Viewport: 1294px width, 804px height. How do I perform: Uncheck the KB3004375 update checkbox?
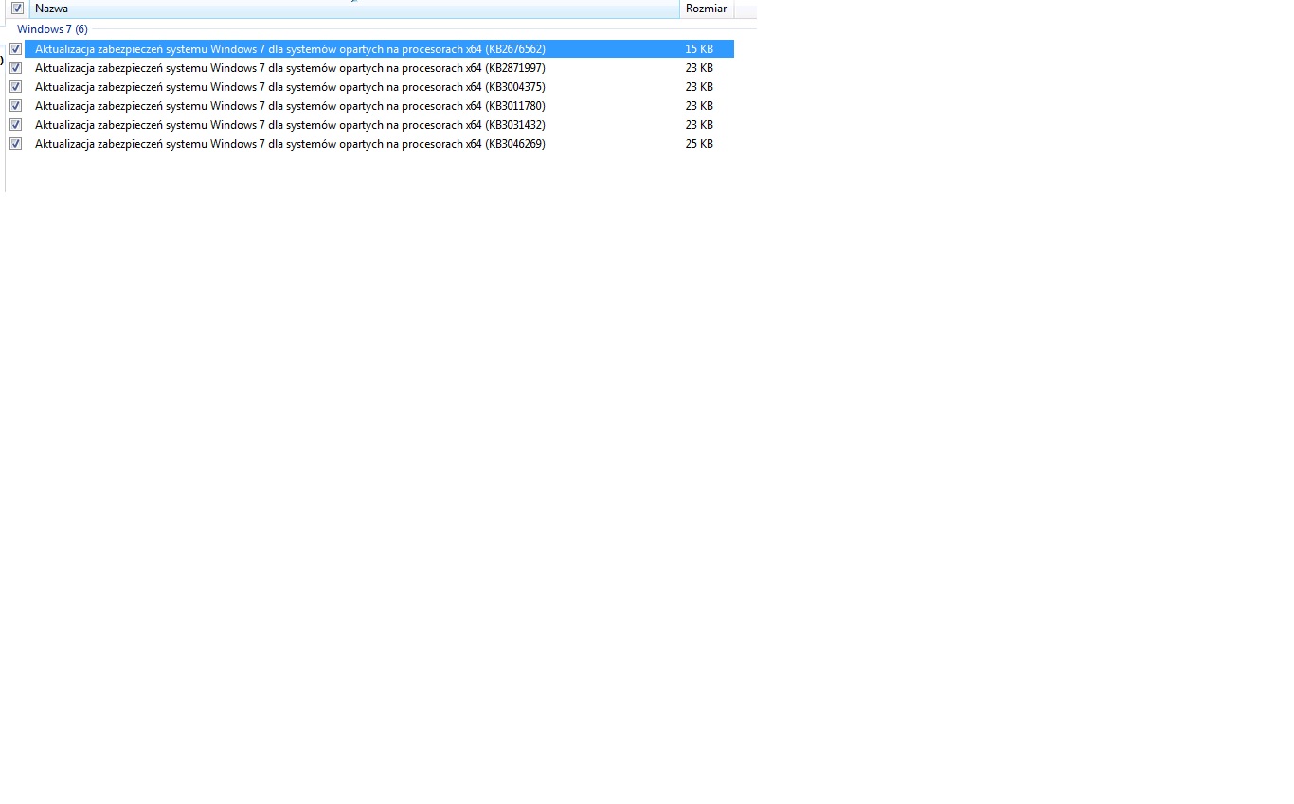(15, 87)
